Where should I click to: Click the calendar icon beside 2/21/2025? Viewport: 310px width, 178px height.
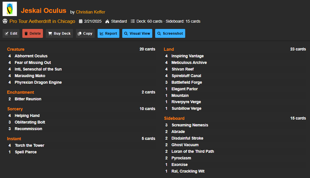81,21
